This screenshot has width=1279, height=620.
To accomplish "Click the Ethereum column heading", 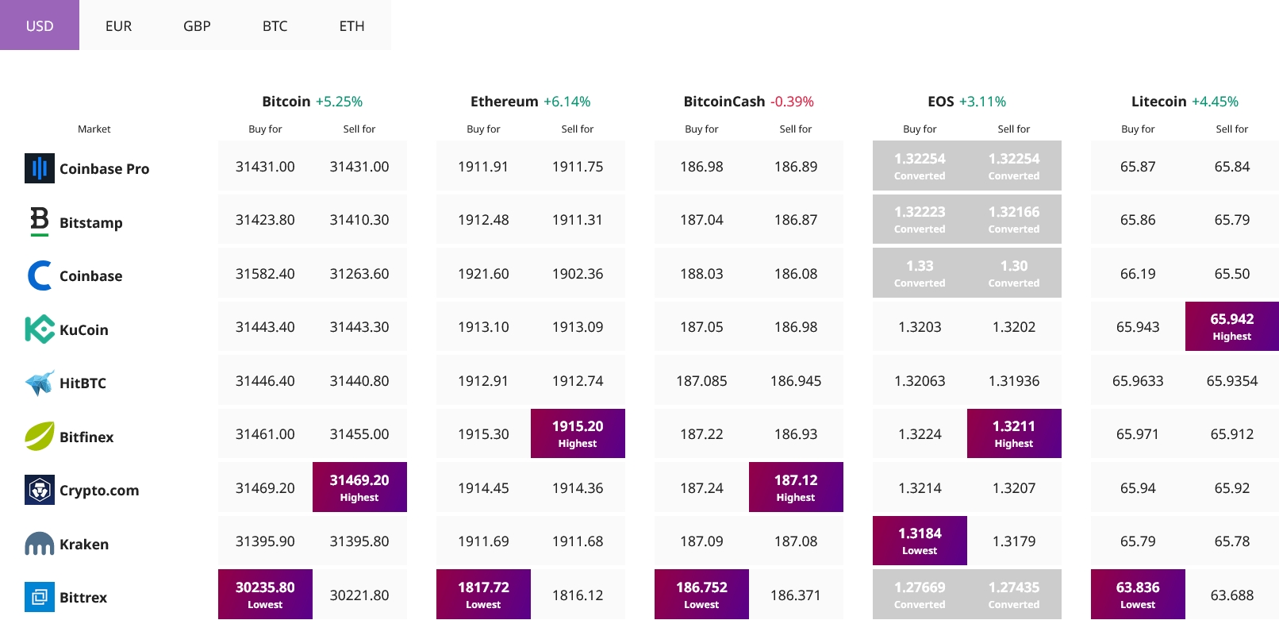I will pyautogui.click(x=505, y=102).
